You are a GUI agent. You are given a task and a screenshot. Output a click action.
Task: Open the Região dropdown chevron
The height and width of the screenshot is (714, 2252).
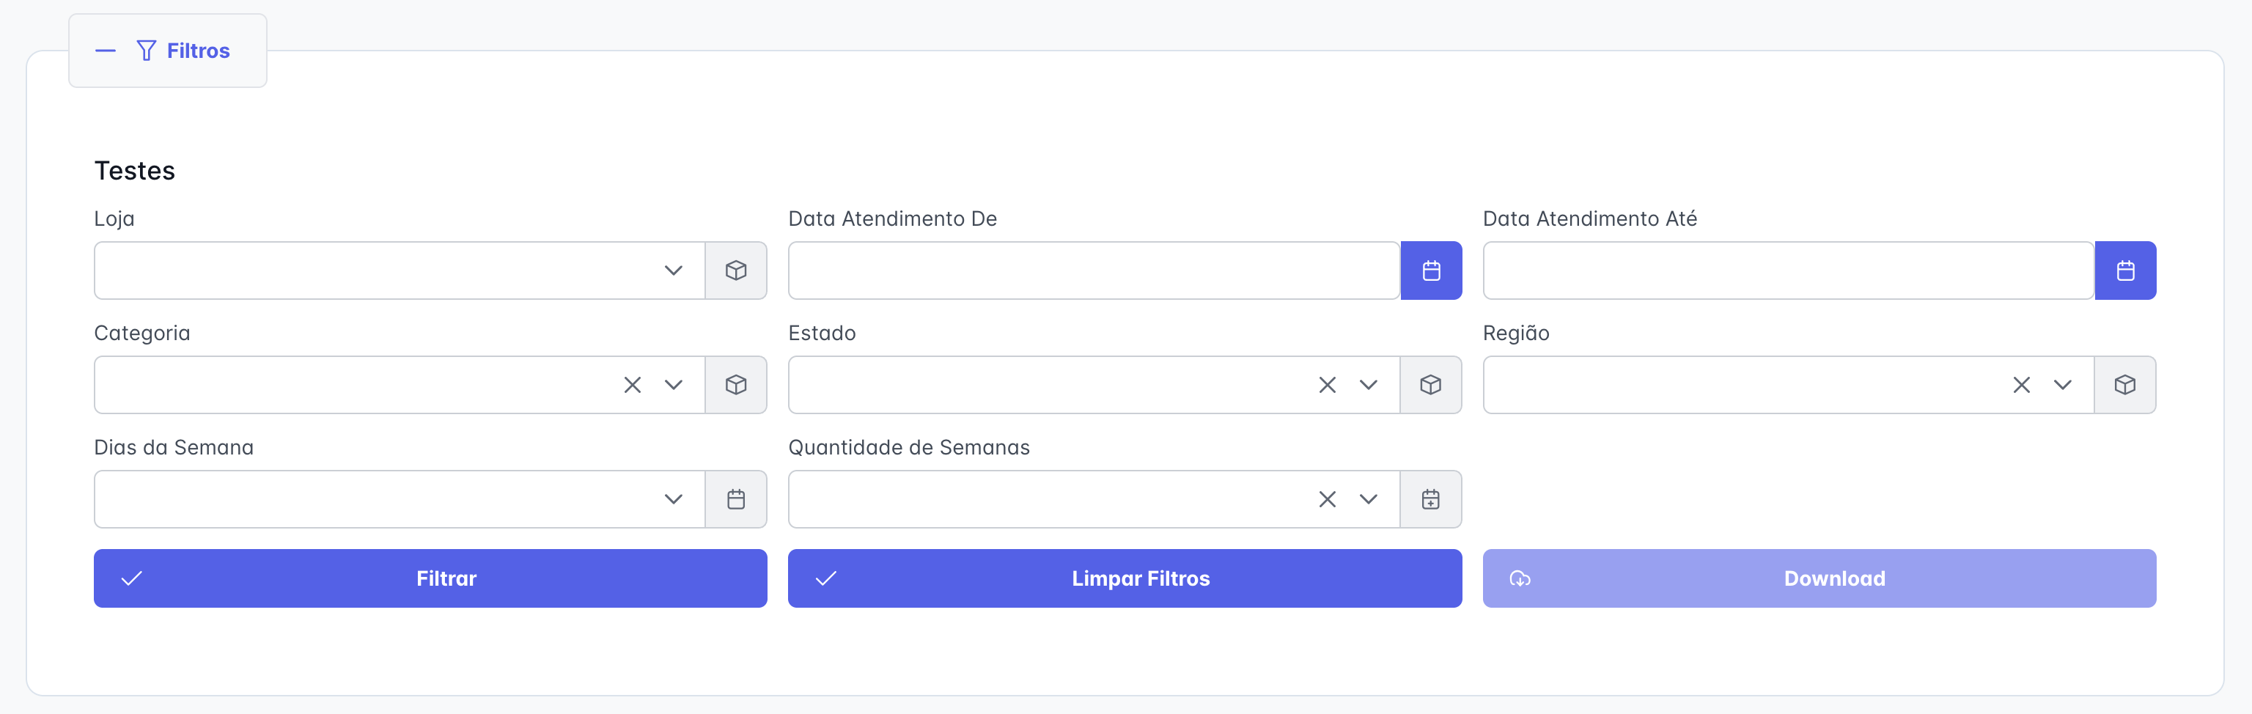pyautogui.click(x=2062, y=386)
